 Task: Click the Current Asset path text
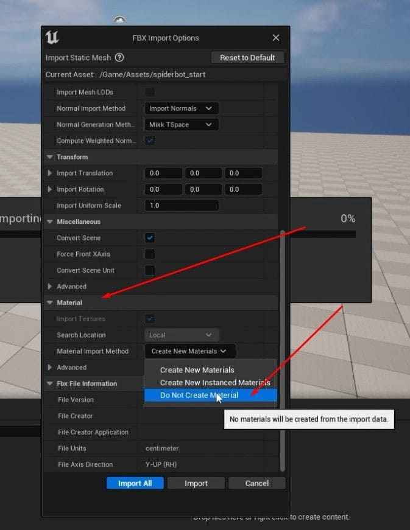click(x=152, y=75)
